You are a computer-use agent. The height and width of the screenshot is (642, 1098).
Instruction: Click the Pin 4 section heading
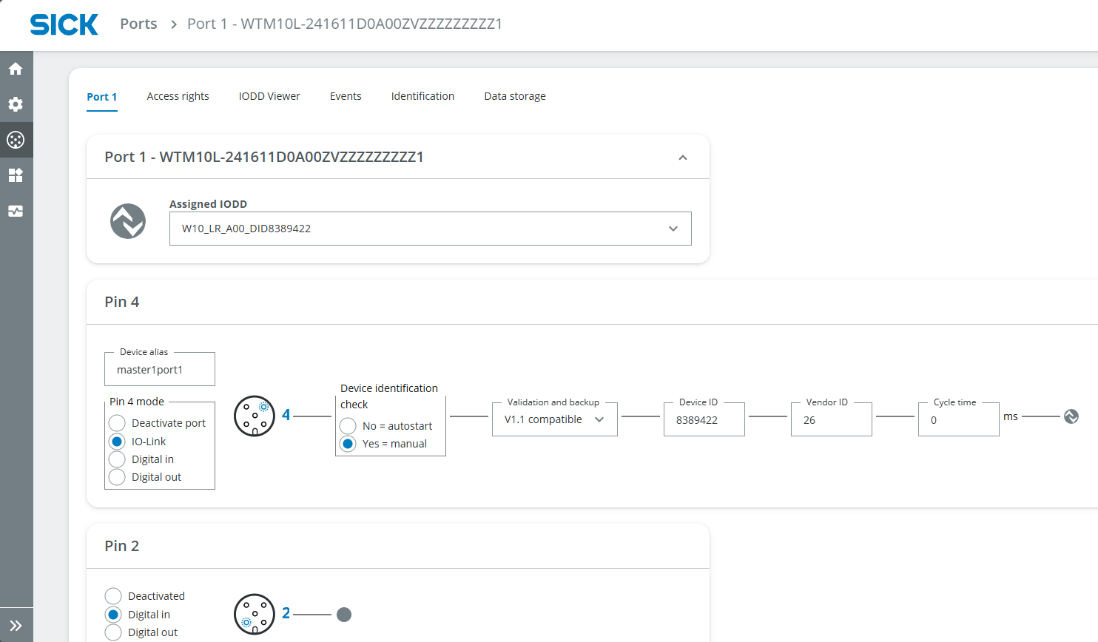pos(122,302)
